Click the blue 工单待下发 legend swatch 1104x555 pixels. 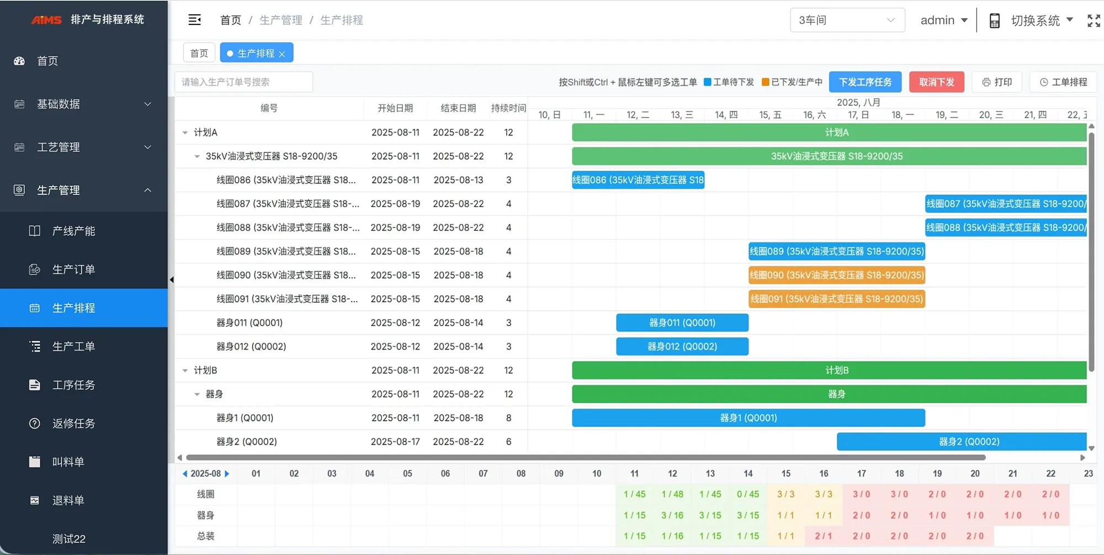pos(707,82)
